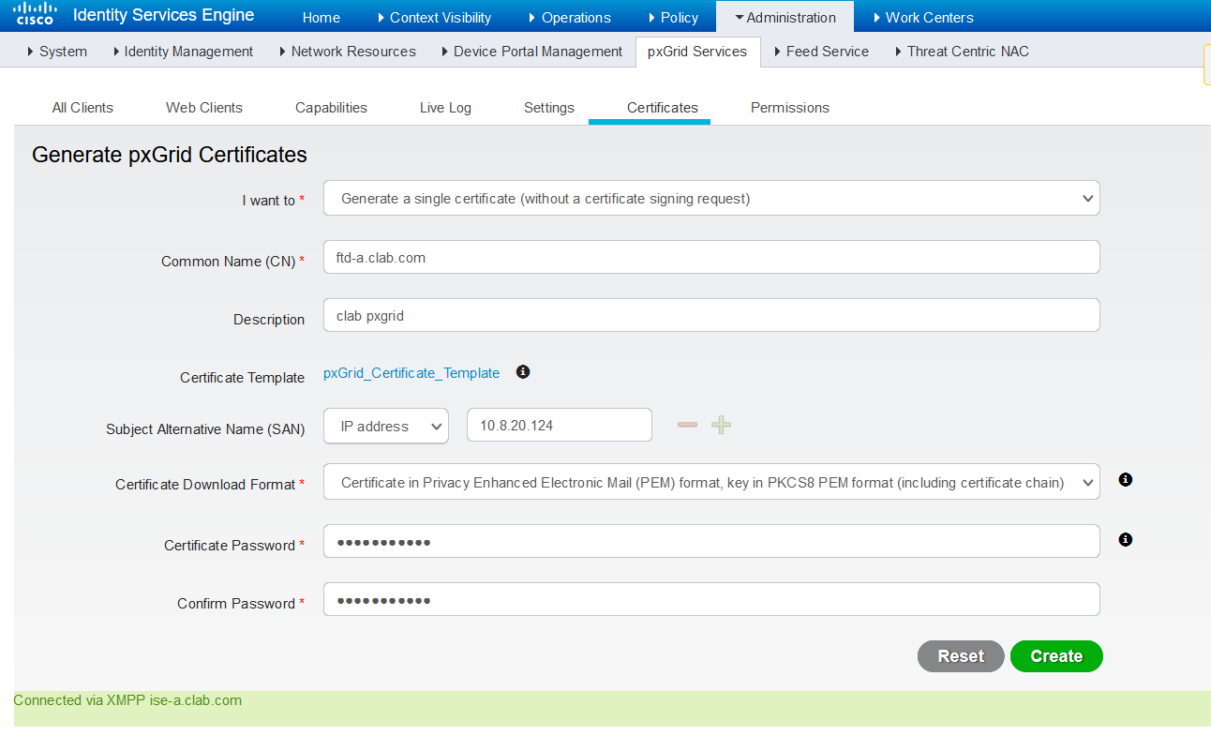The image size is (1211, 751).
Task: Click the SAN IP address field
Action: pos(560,425)
